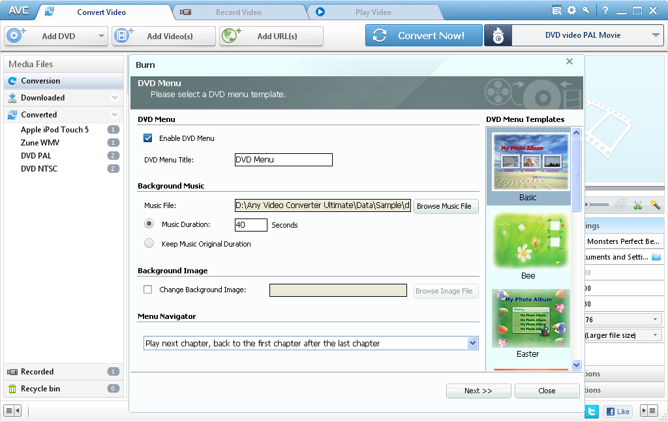Switch to the Convert Video tab
Image resolution: width=668 pixels, height=422 pixels.
(101, 12)
